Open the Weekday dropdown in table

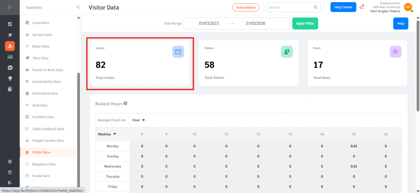(x=107, y=134)
